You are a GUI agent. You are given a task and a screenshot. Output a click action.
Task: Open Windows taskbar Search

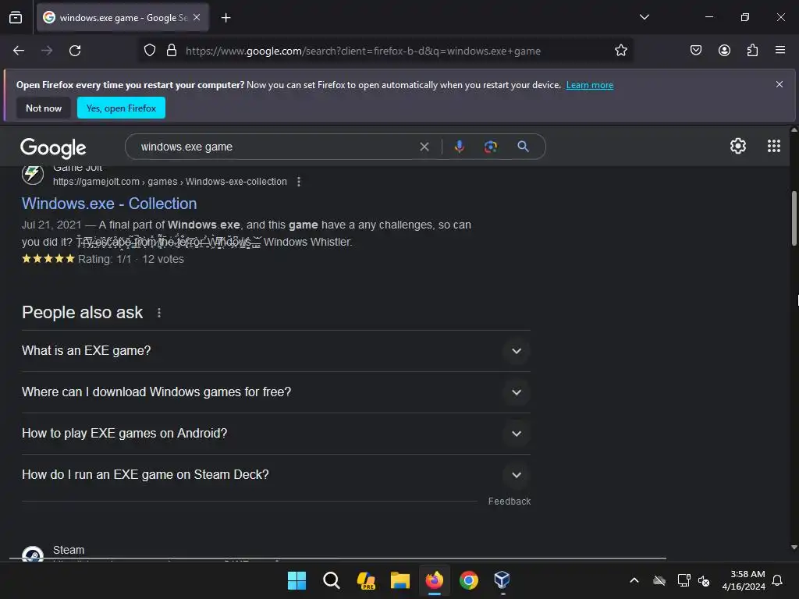pos(331,580)
